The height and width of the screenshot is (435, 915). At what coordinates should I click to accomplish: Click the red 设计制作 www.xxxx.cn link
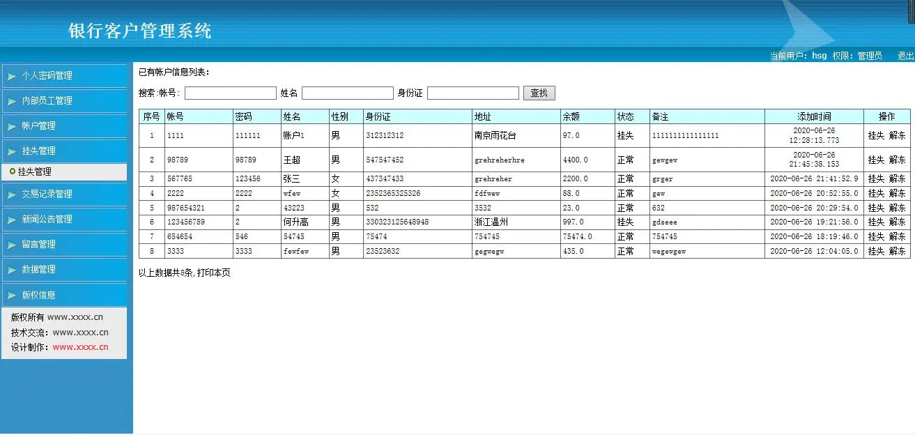point(81,347)
